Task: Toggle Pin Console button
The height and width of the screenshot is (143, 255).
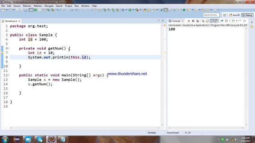Action: click(222, 21)
